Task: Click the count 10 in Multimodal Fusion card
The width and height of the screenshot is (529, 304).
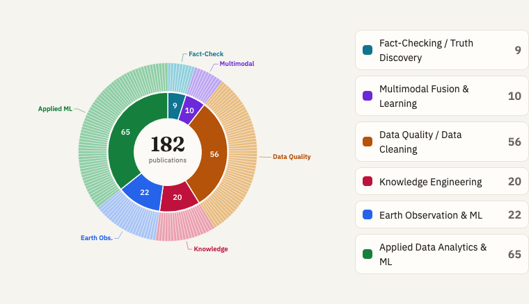Action: [x=515, y=96]
